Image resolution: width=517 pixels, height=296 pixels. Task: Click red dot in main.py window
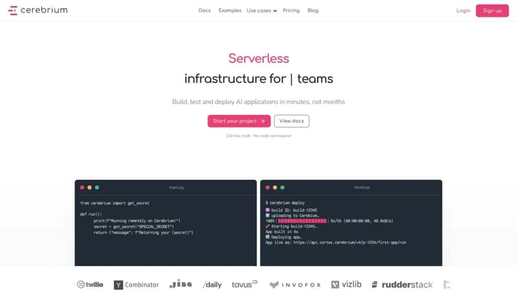tap(82, 187)
